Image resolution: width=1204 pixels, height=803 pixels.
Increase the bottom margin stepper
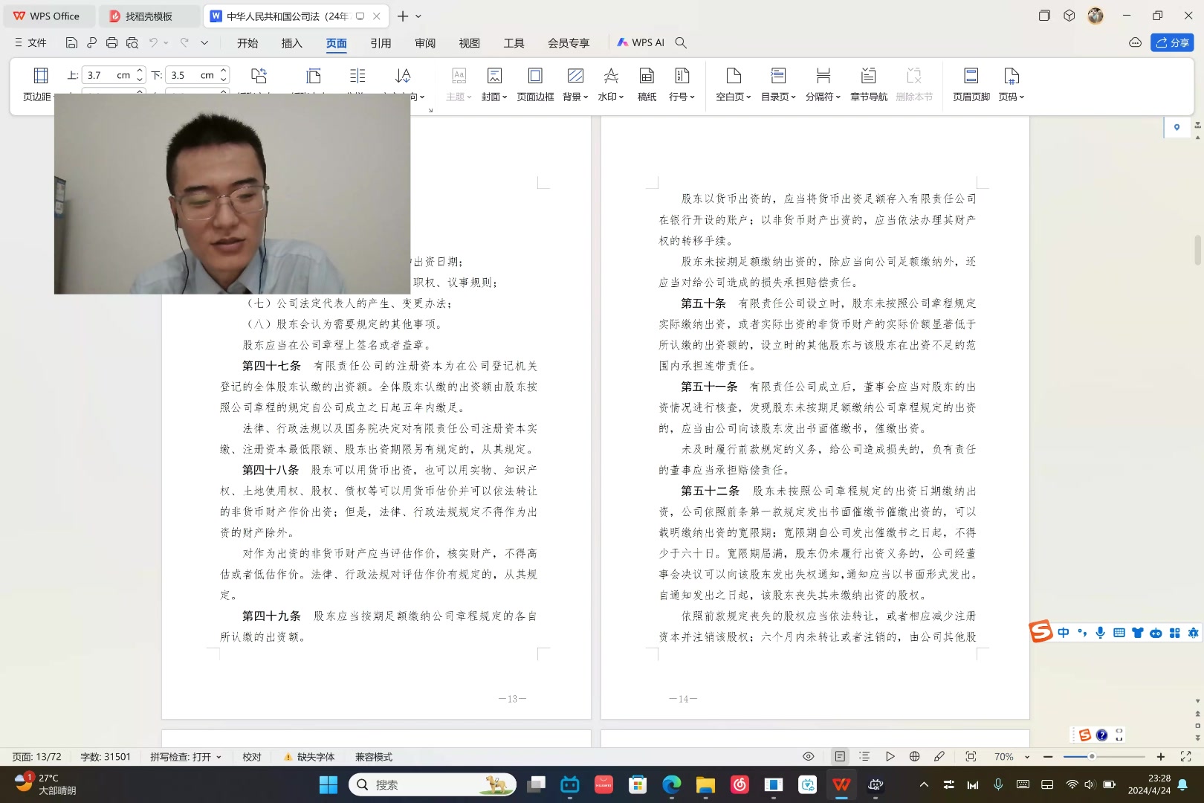point(224,71)
